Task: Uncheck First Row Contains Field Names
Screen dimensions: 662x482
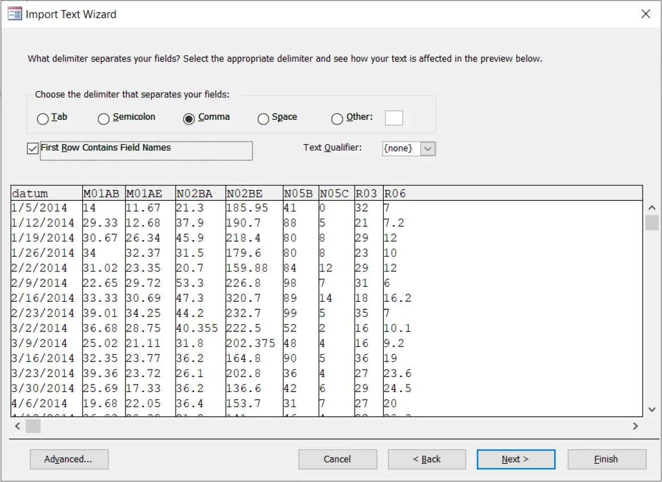Action: click(33, 148)
